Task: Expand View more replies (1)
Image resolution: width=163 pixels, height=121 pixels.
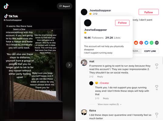Action: [x=110, y=104]
